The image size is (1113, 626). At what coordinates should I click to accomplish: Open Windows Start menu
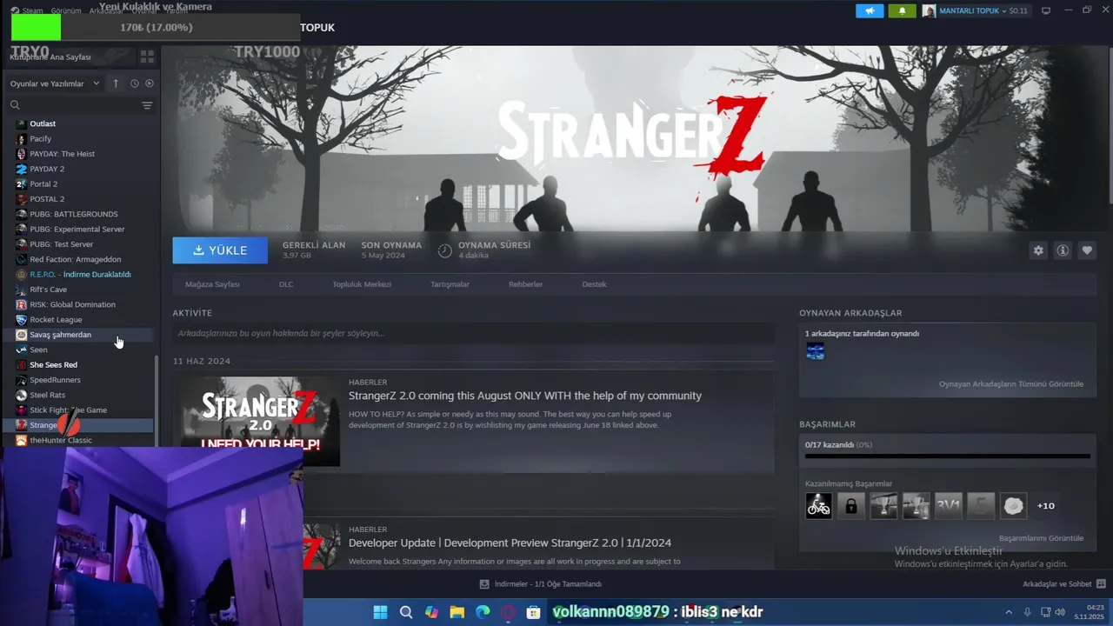pos(380,612)
